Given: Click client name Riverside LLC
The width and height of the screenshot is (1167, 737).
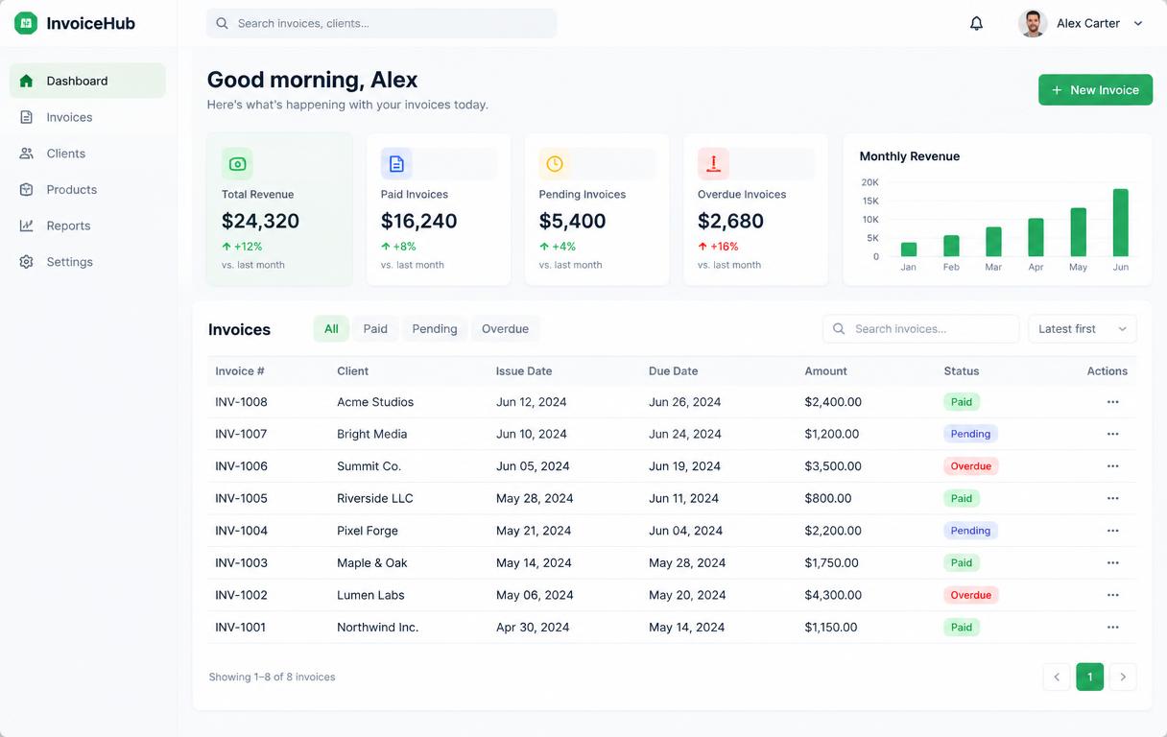Looking at the screenshot, I should point(375,498).
